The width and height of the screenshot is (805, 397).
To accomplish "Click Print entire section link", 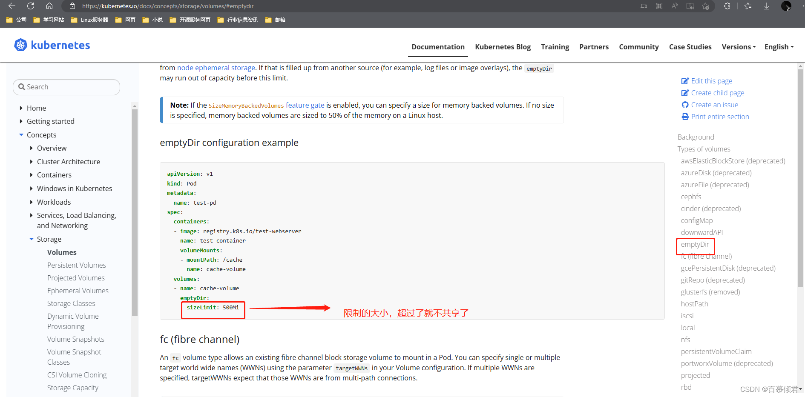I will pos(716,117).
